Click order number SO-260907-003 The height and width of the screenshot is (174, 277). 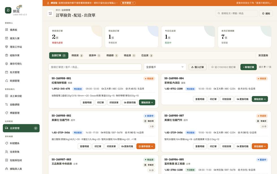pos(61,159)
